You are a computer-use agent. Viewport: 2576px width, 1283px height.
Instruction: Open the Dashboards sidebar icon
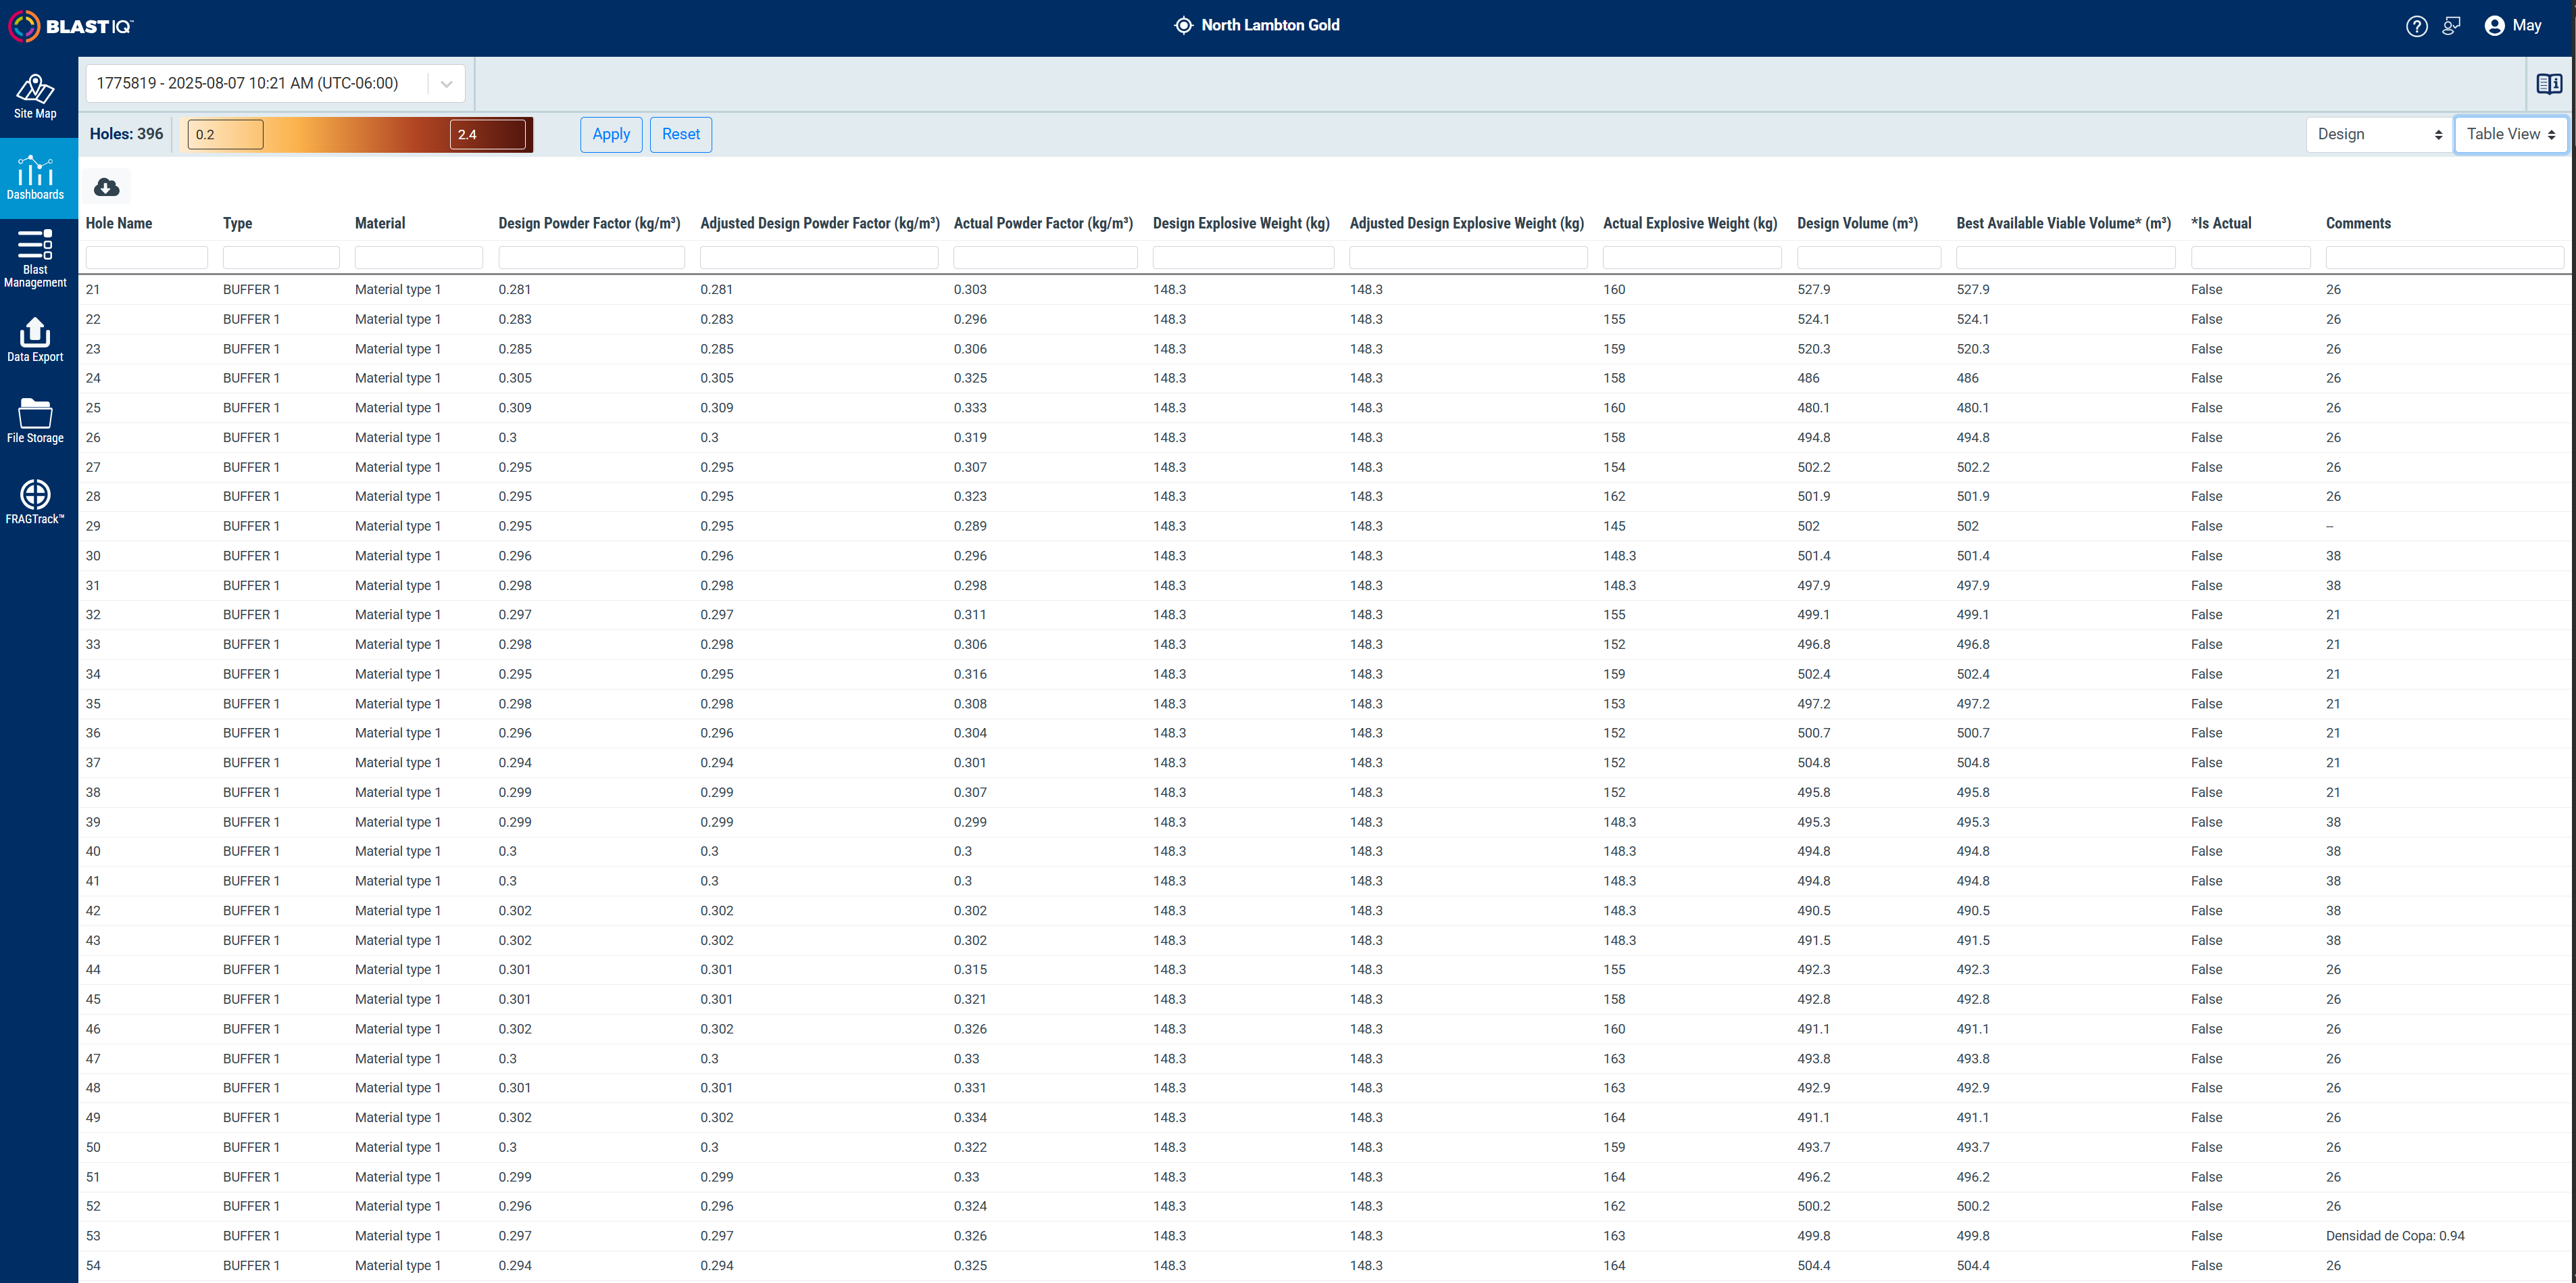click(x=35, y=178)
